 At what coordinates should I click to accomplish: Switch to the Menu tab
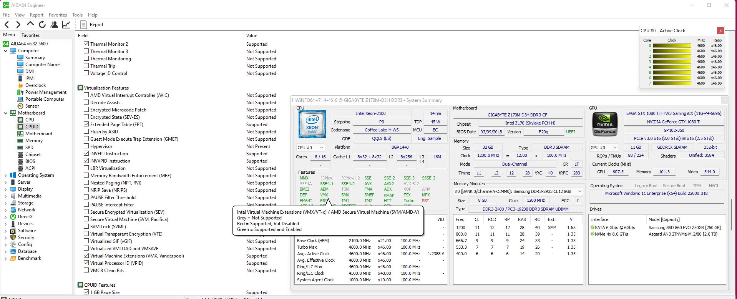(9, 35)
